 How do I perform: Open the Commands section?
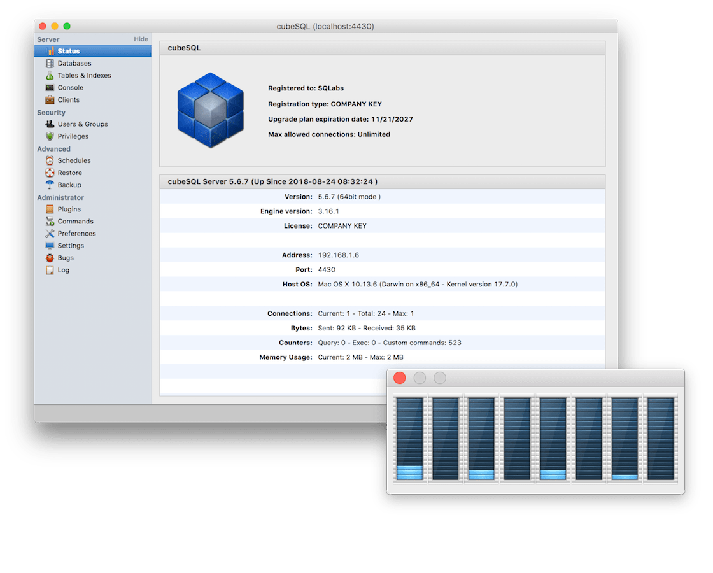tap(93, 222)
